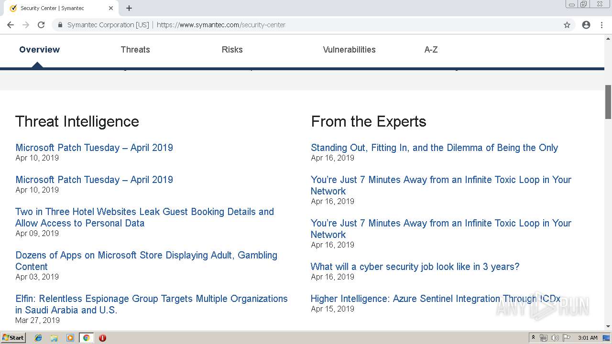Click the Threat Intelligence heading
This screenshot has width=612, height=344.
(x=77, y=121)
